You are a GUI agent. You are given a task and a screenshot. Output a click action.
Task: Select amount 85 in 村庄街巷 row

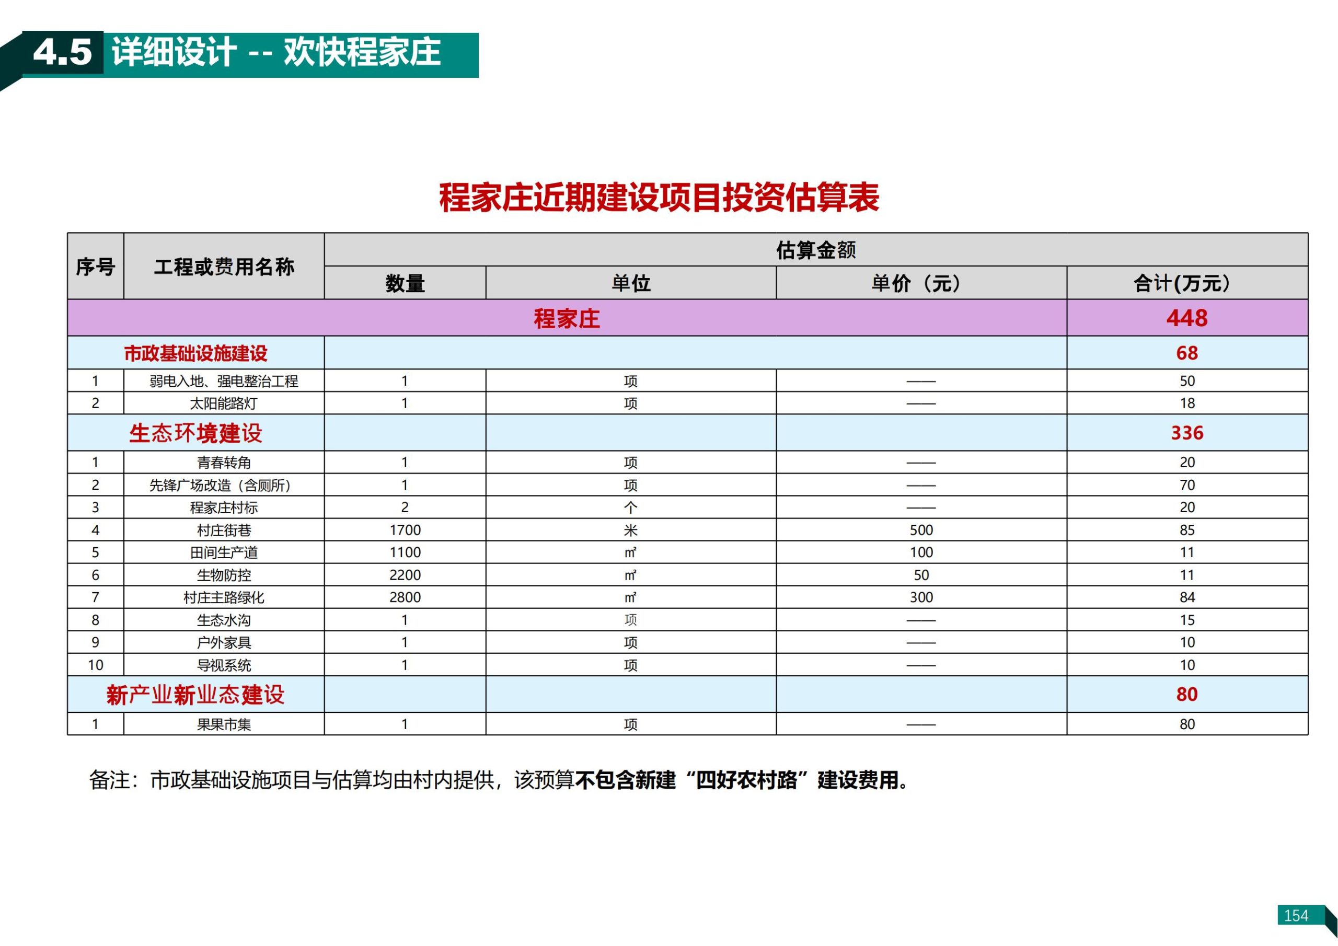pos(1187,530)
